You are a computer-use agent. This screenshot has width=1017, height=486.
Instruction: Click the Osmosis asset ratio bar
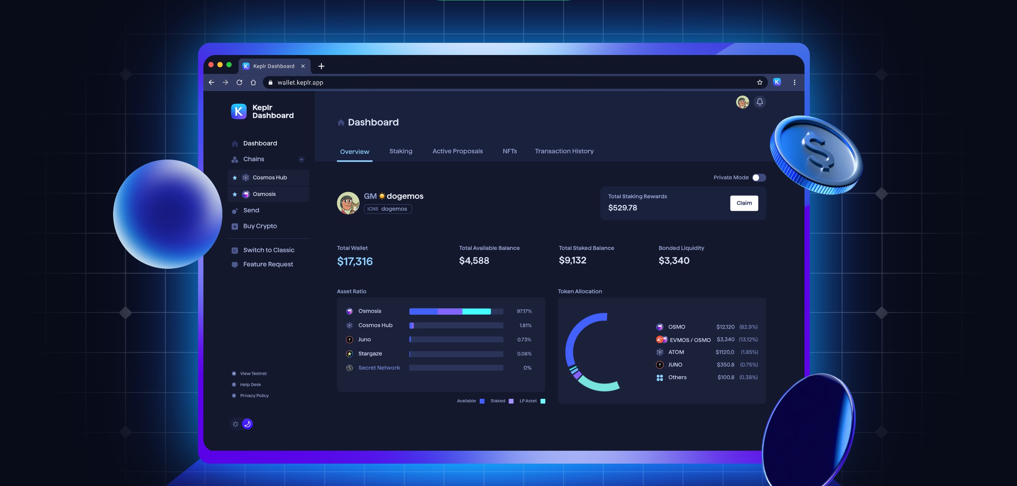pyautogui.click(x=456, y=312)
